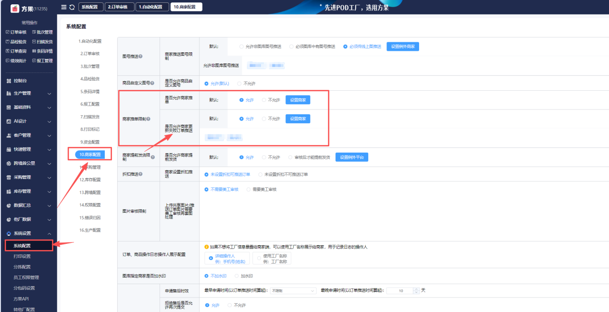Click help icon next to 图号推送
The width and height of the screenshot is (609, 312).
[x=141, y=57]
